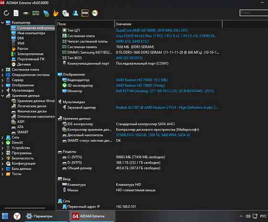This screenshot has height=222, width=268.
Task: Click the Refresh toolbar icon
Action: point(6,13)
